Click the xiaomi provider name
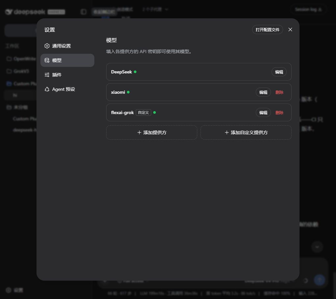Viewport: 336px width, 299px height. point(118,92)
